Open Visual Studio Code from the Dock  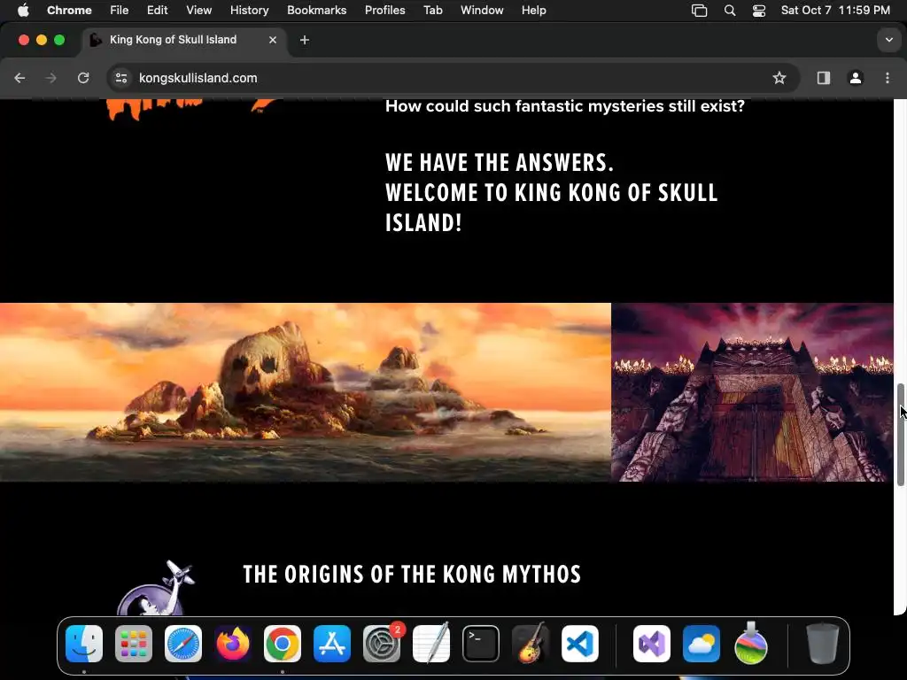click(579, 644)
